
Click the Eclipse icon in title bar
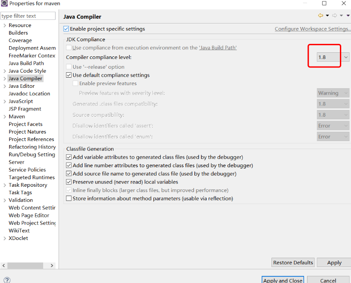[4, 4]
